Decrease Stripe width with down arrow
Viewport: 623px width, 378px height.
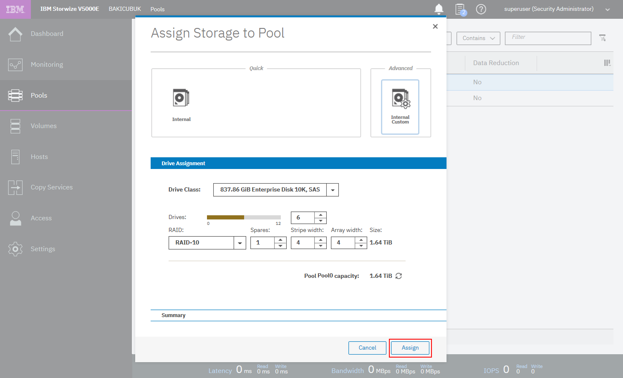pos(320,246)
